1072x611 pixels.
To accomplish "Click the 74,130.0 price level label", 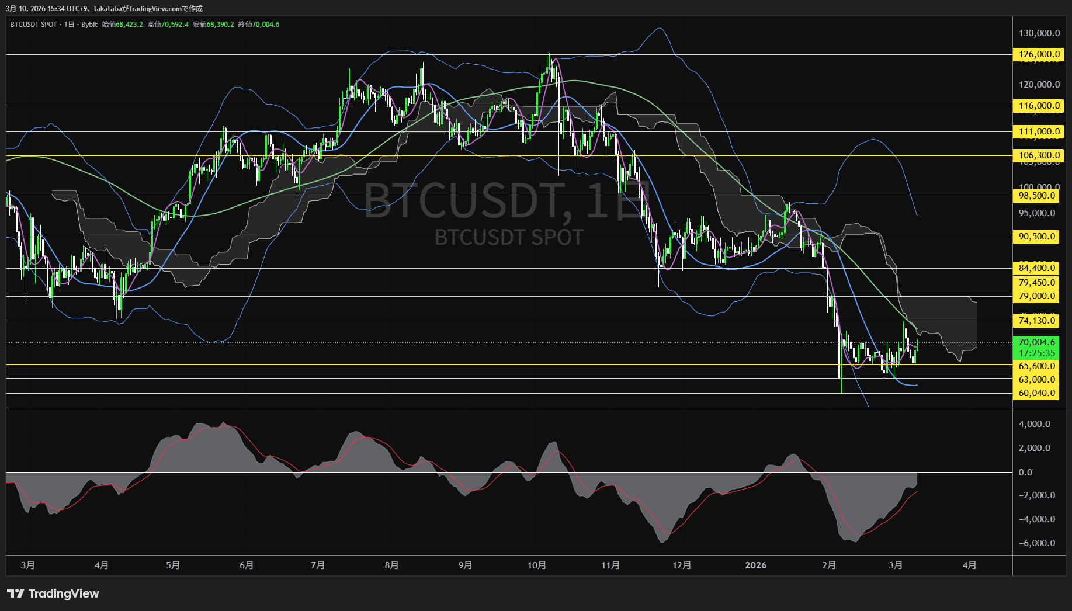I will click(x=1036, y=321).
